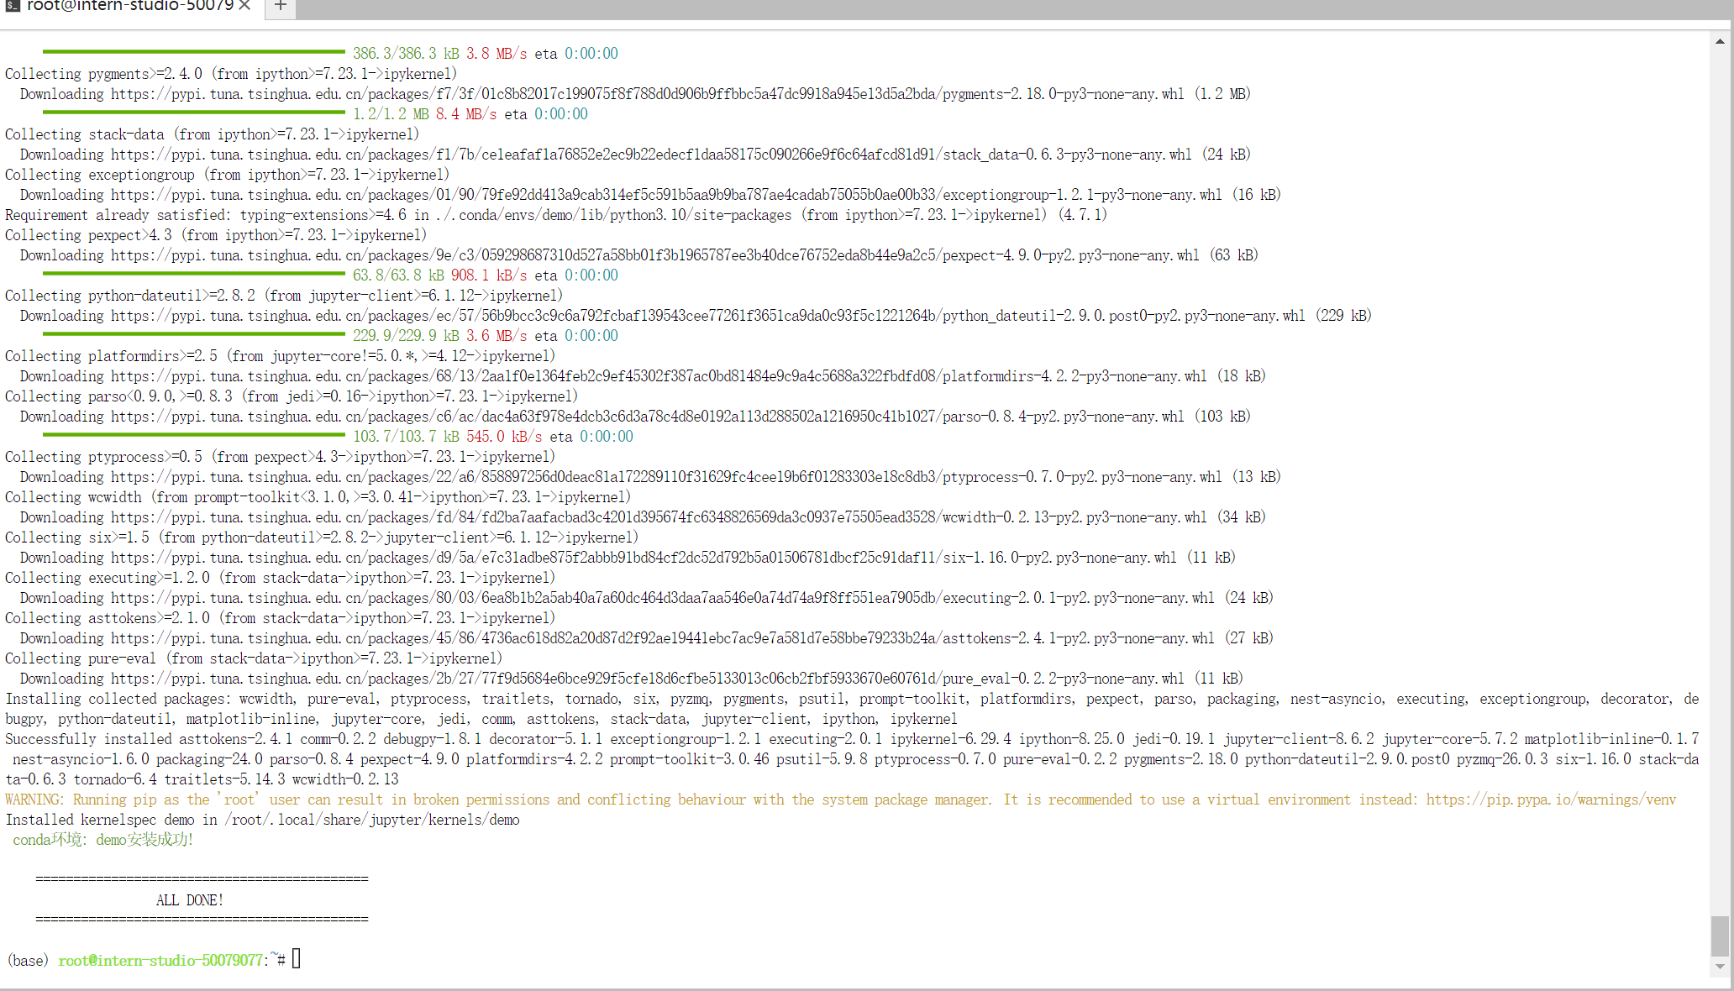Open a new terminal tab with plus
Image resolution: width=1734 pixels, height=991 pixels.
click(x=281, y=7)
